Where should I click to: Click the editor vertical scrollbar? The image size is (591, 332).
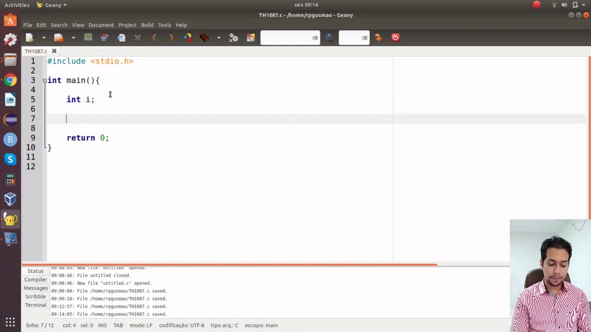pyautogui.click(x=589, y=137)
